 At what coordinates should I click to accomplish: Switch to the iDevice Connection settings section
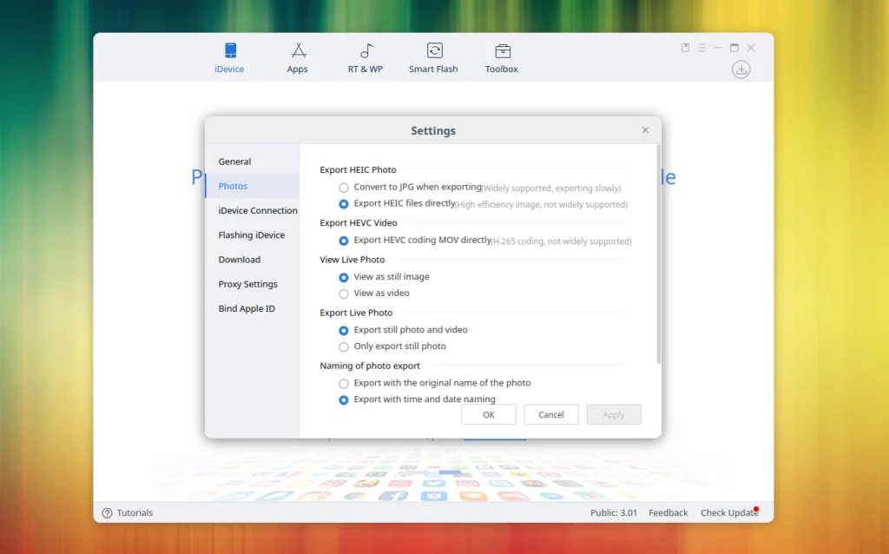(257, 210)
